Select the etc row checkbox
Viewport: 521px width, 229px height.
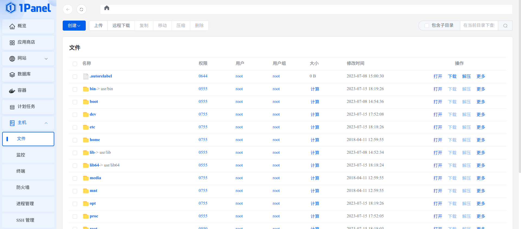pyautogui.click(x=75, y=127)
